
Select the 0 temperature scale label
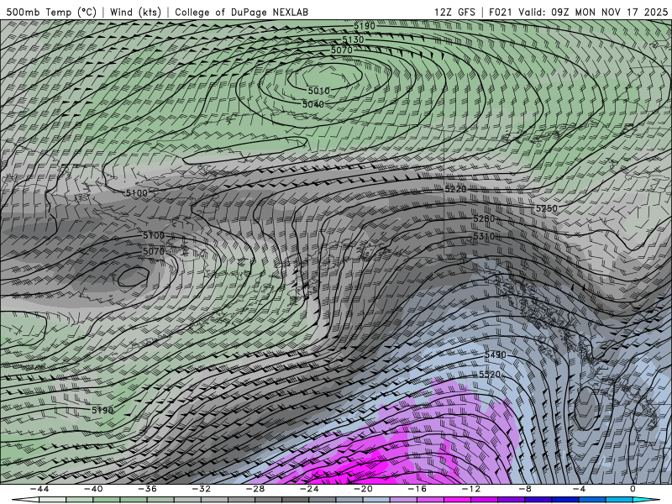(633, 489)
